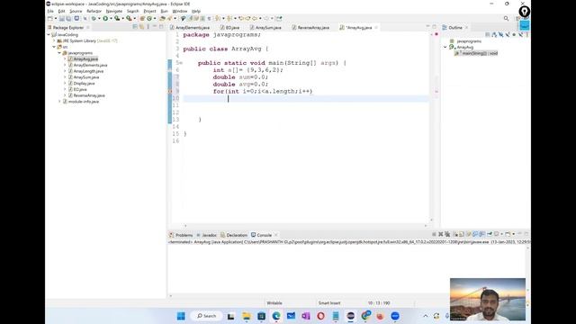Open the Navigate menu
Image resolution: width=576 pixels, height=324 pixels.
(114, 12)
